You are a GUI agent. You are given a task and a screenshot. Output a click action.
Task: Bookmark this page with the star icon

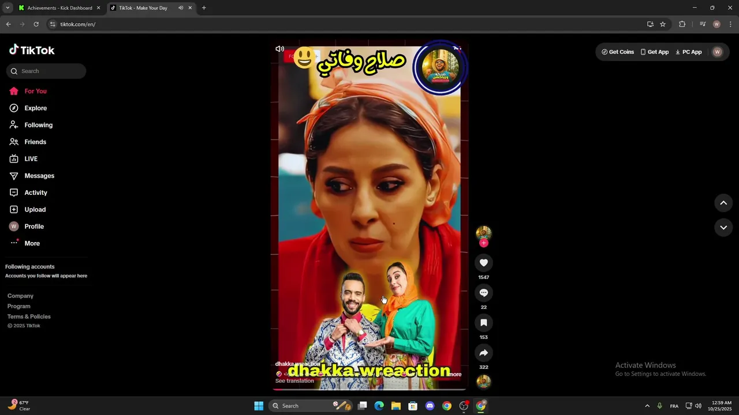[x=663, y=24]
